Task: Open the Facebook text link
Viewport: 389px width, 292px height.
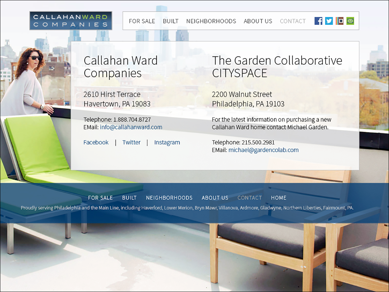Action: 96,142
